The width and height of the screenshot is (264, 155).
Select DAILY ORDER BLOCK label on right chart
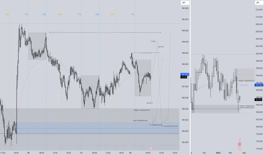(x=247, y=108)
